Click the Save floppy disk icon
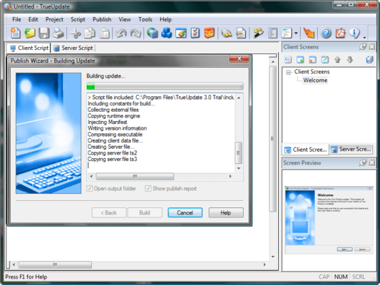Image resolution: width=380 pixels, height=285 pixels. [44, 33]
